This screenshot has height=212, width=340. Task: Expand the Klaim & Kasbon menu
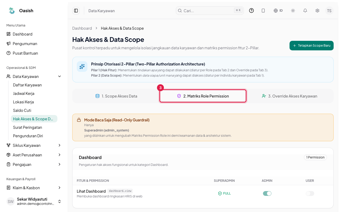point(34,188)
